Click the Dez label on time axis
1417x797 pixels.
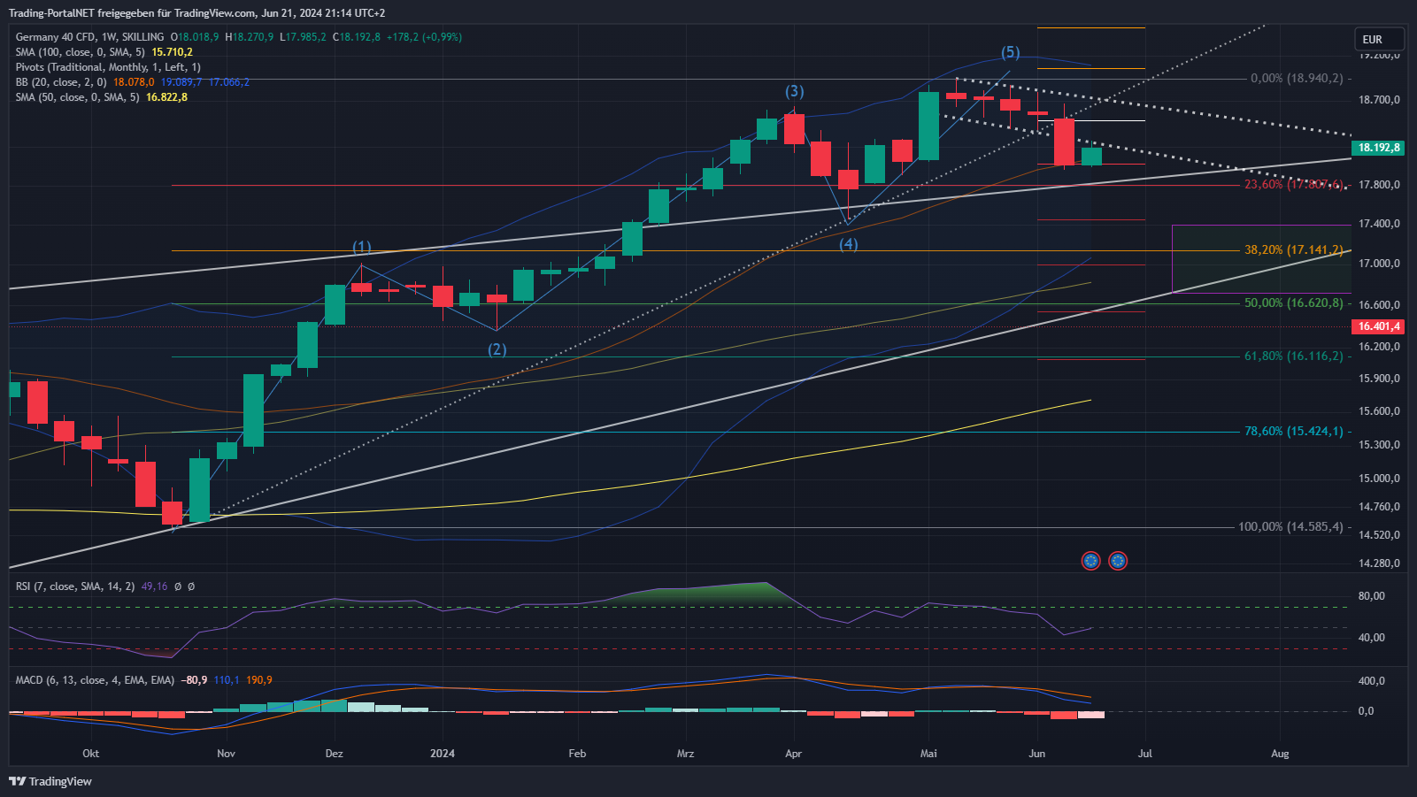(334, 754)
